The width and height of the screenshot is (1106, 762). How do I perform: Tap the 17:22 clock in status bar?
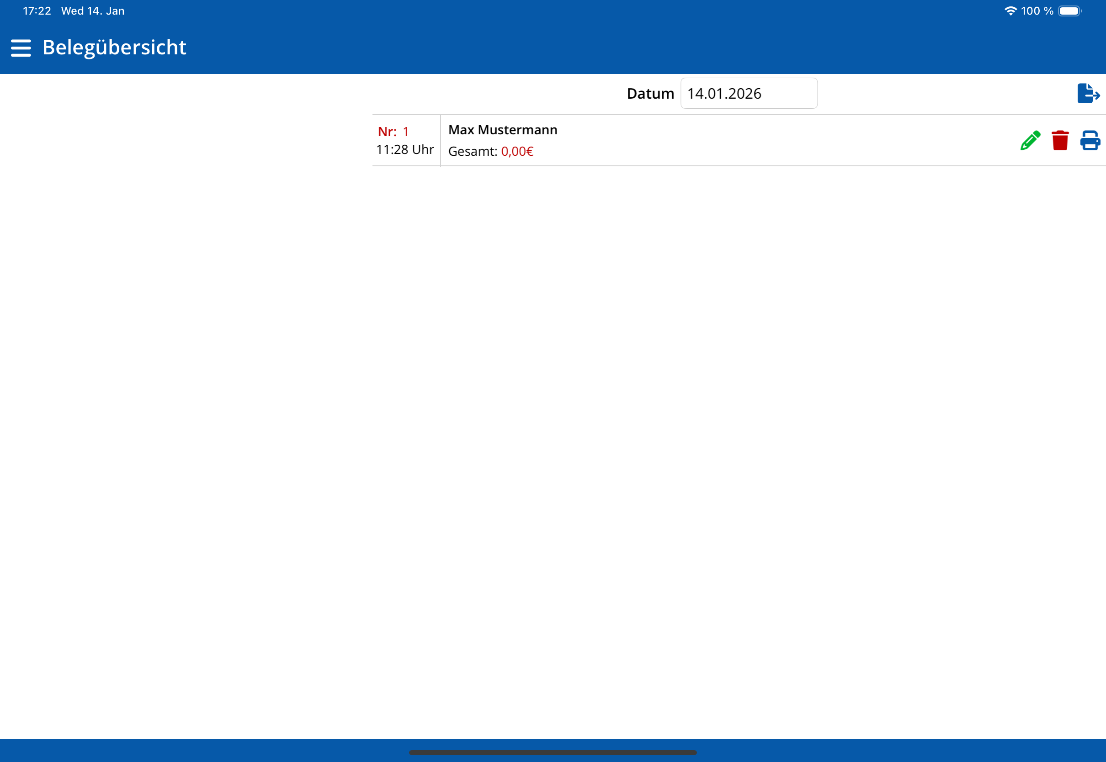37,11
